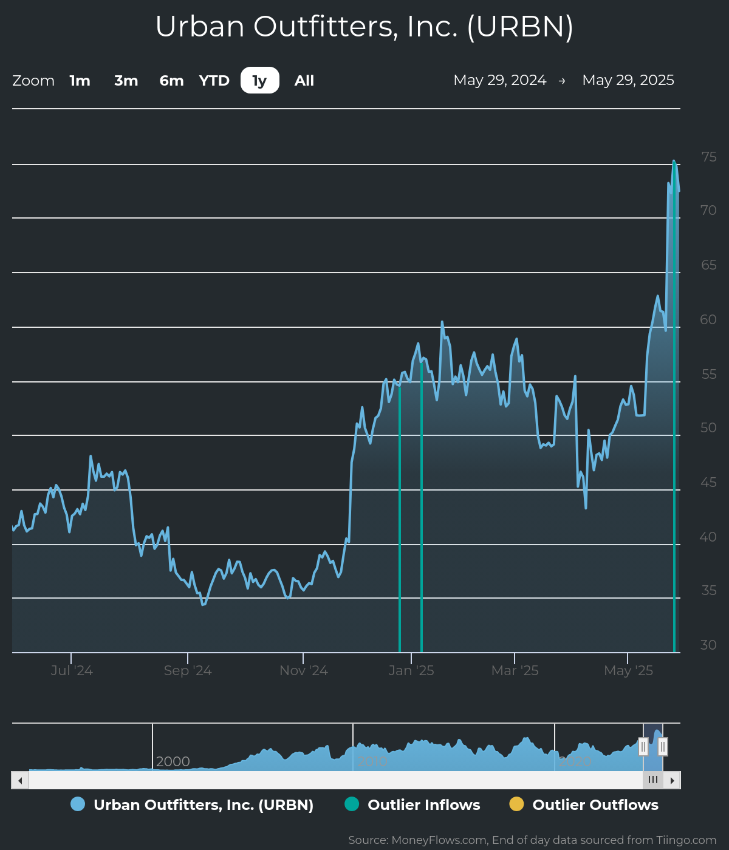Show All historical data

304,81
